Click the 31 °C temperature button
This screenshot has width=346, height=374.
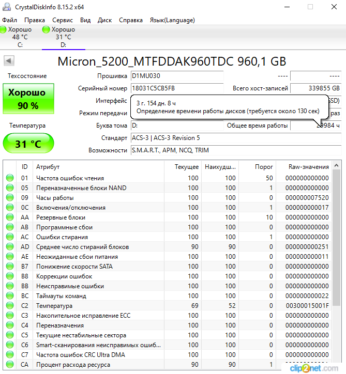28,144
